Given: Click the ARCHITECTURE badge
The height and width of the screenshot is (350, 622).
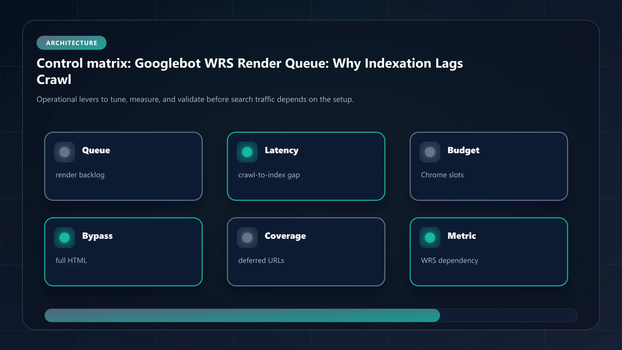Looking at the screenshot, I should 72,43.
